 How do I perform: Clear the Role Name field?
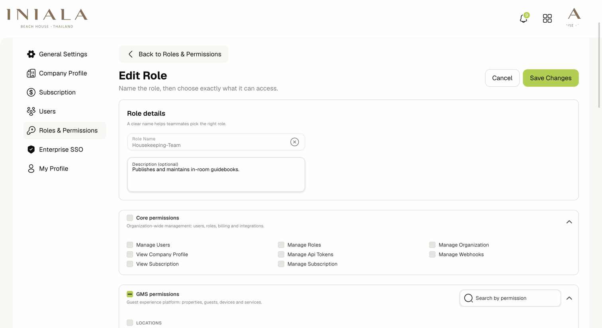(x=295, y=142)
